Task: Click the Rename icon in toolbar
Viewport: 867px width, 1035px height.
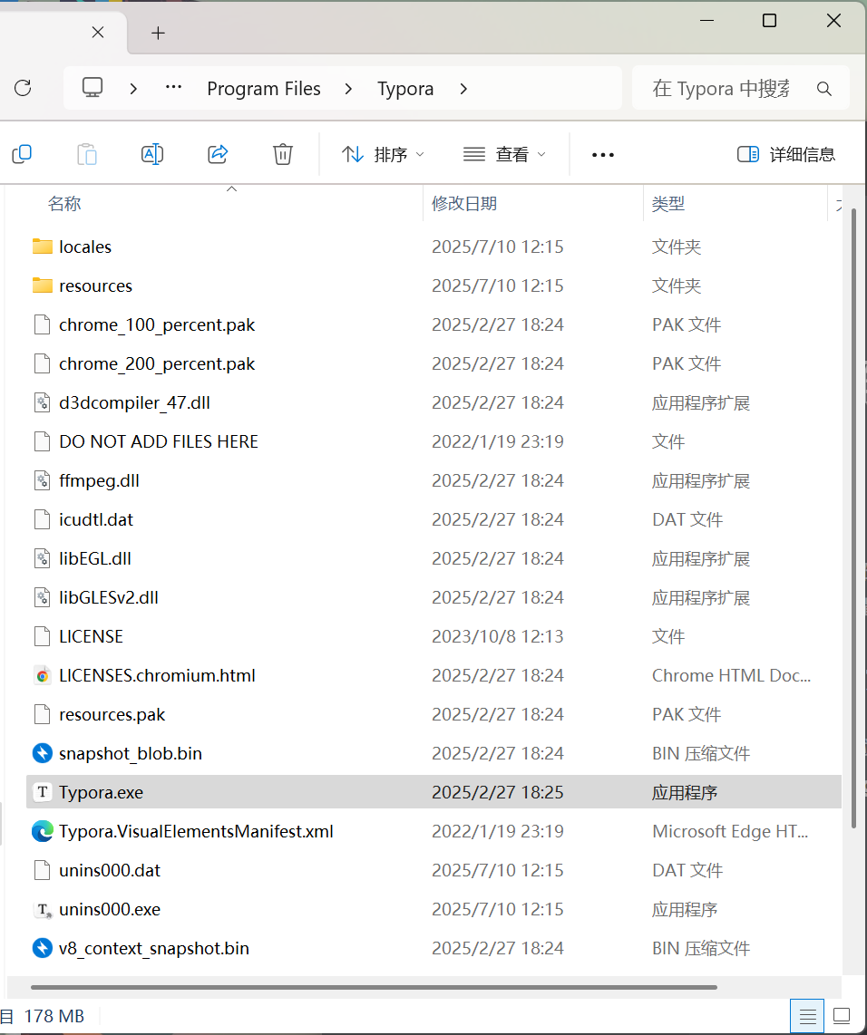Action: pos(152,154)
